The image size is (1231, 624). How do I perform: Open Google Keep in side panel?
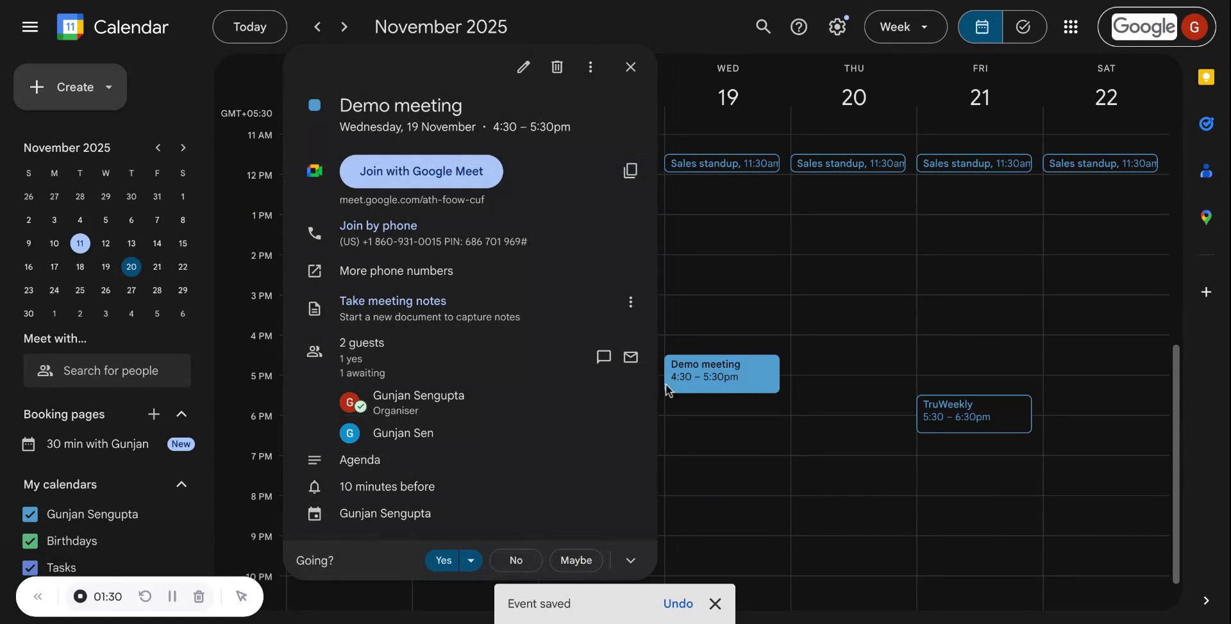1207,76
